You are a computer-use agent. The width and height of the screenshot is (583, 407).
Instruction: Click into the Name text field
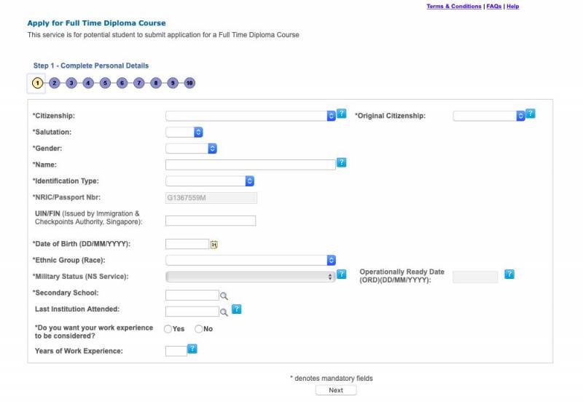[250, 165]
